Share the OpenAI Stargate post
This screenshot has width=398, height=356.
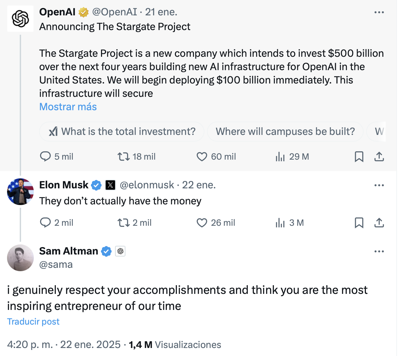point(379,157)
